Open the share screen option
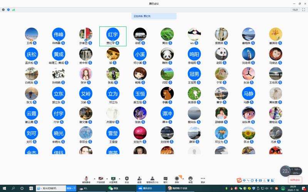Image resolution: width=308 pixels, height=192 pixels. tap(113, 179)
